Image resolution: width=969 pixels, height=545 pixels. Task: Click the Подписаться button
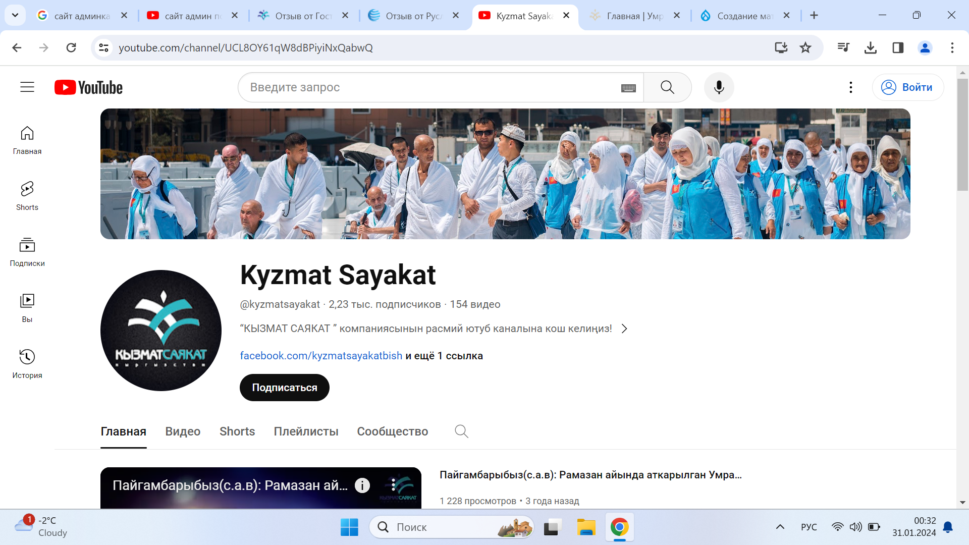[x=285, y=388]
